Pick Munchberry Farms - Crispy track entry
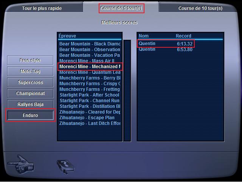 (x=90, y=84)
